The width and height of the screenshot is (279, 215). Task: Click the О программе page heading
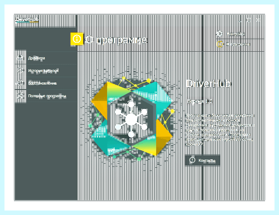click(116, 40)
